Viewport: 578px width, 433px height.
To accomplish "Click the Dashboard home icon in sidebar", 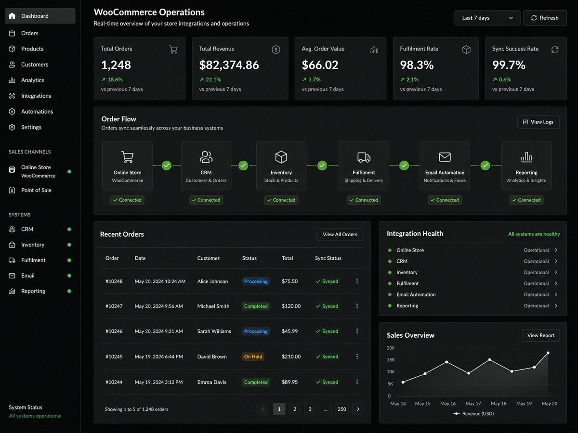I will point(12,16).
